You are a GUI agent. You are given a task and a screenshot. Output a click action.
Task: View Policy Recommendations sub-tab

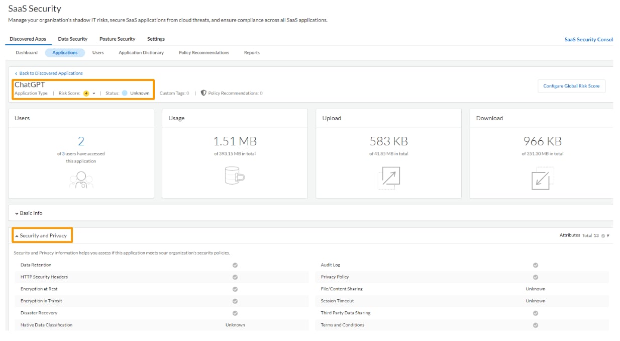point(204,52)
